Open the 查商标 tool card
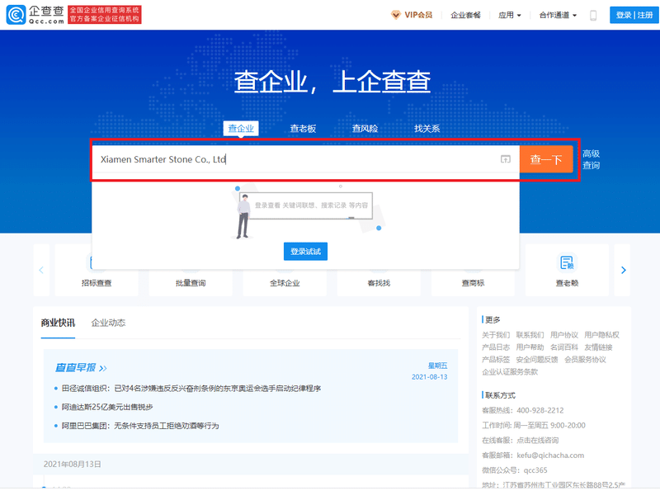Screen dimensions: 660x491 (x=473, y=282)
